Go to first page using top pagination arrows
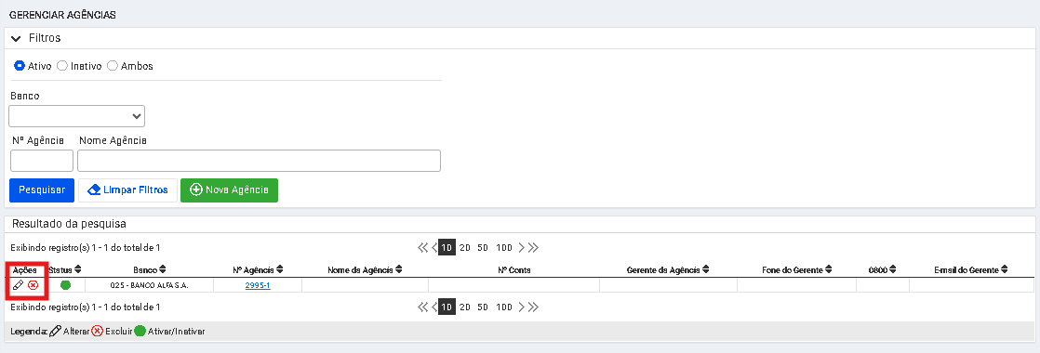The image size is (1040, 353). (422, 248)
